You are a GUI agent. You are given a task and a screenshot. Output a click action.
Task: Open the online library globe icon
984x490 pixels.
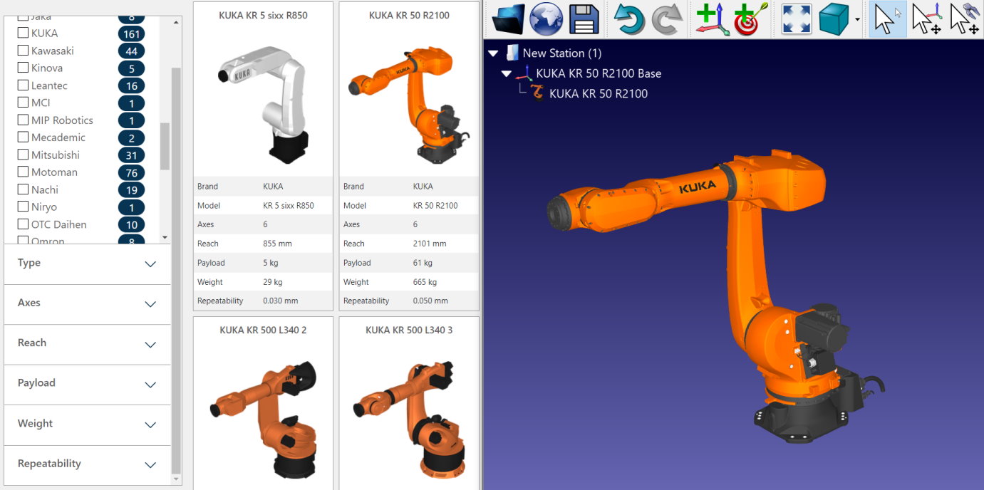(x=546, y=19)
